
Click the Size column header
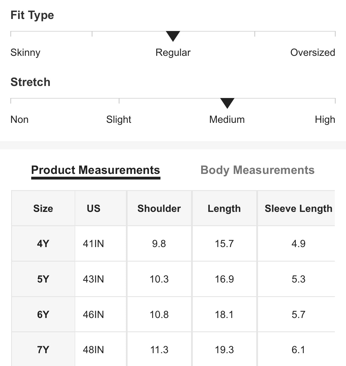click(x=43, y=209)
